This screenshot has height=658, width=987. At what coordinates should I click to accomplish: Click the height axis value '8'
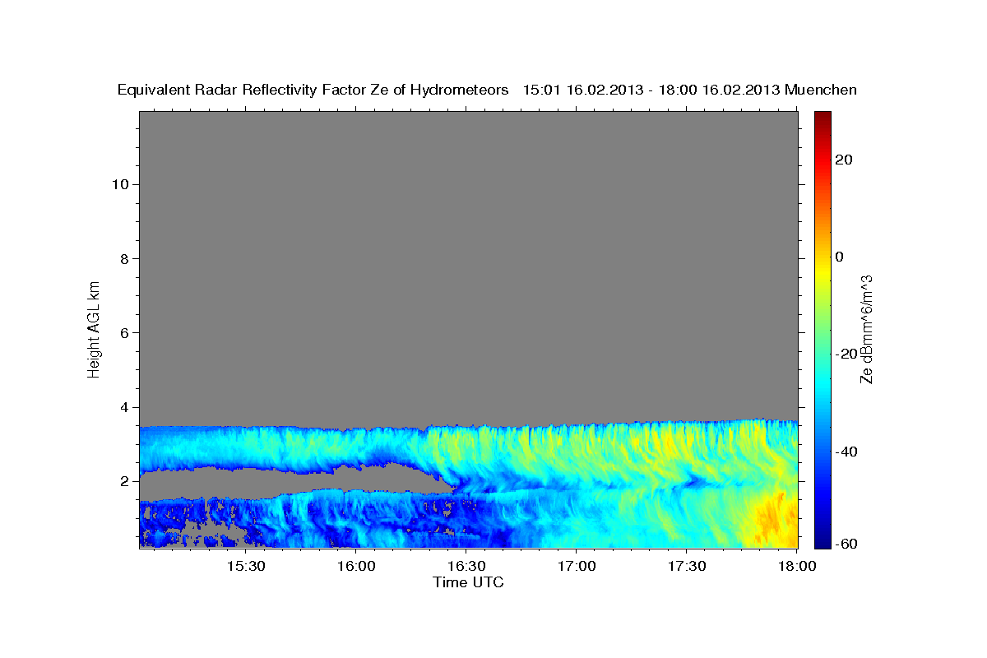point(124,258)
